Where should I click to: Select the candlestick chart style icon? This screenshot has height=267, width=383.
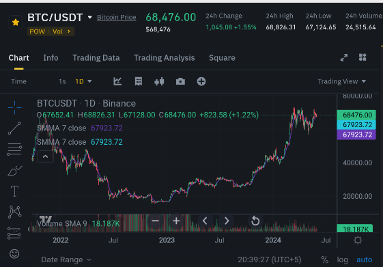click(x=159, y=81)
